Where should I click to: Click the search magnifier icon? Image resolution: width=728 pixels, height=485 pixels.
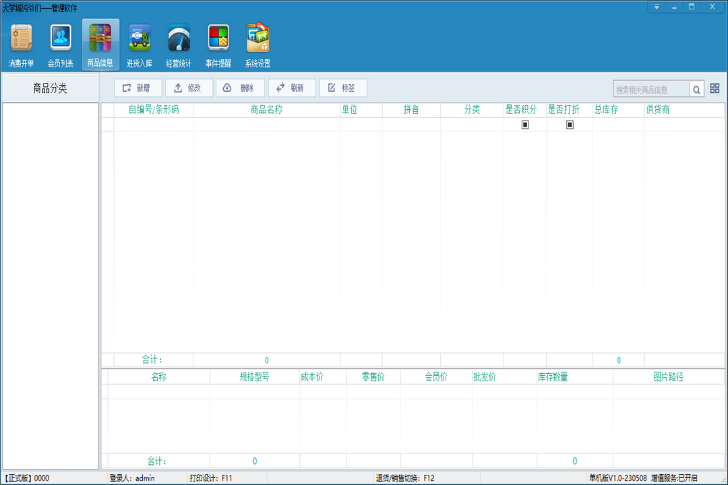pos(697,89)
